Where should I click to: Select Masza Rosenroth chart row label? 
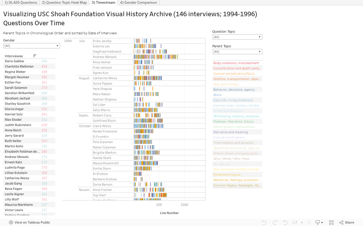click(105, 163)
